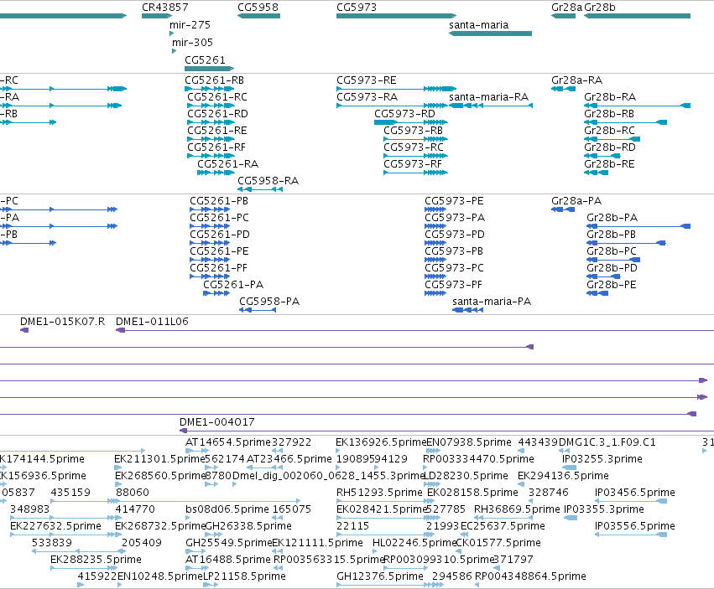Open the CG5261-RB transcript label
714x589 pixels.
coord(215,80)
